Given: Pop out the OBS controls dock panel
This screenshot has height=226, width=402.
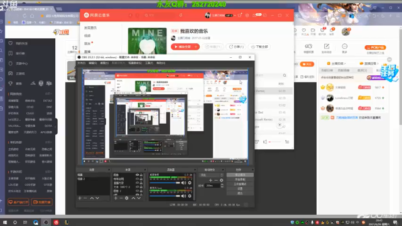Looking at the screenshot, I should tap(253, 169).
